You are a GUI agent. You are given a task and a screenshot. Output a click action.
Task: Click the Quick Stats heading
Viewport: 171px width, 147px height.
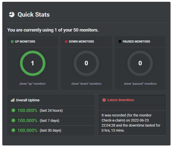34,15
